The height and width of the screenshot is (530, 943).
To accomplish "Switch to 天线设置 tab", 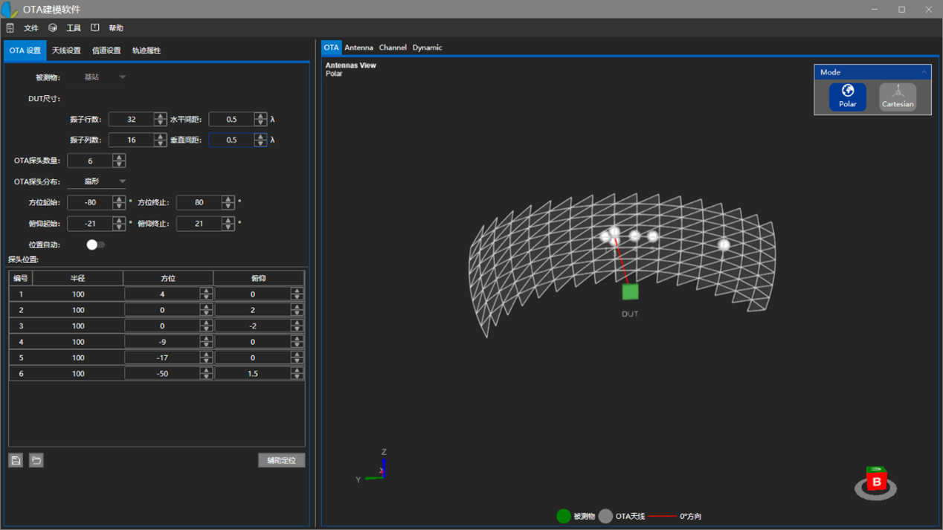I will (66, 51).
